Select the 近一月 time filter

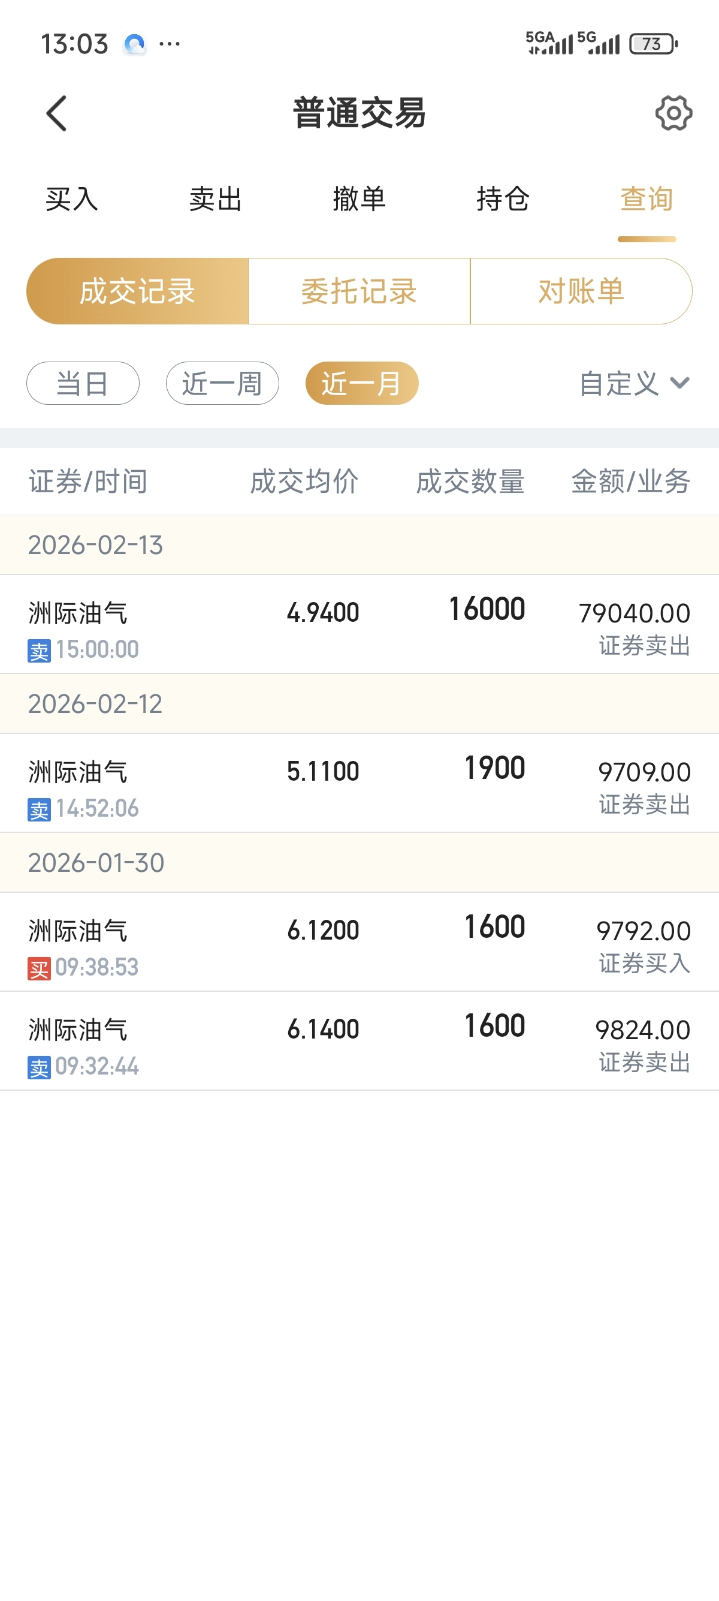pyautogui.click(x=362, y=383)
